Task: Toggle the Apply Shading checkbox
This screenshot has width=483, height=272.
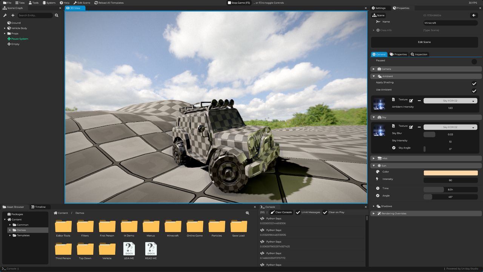Action: 474,83
